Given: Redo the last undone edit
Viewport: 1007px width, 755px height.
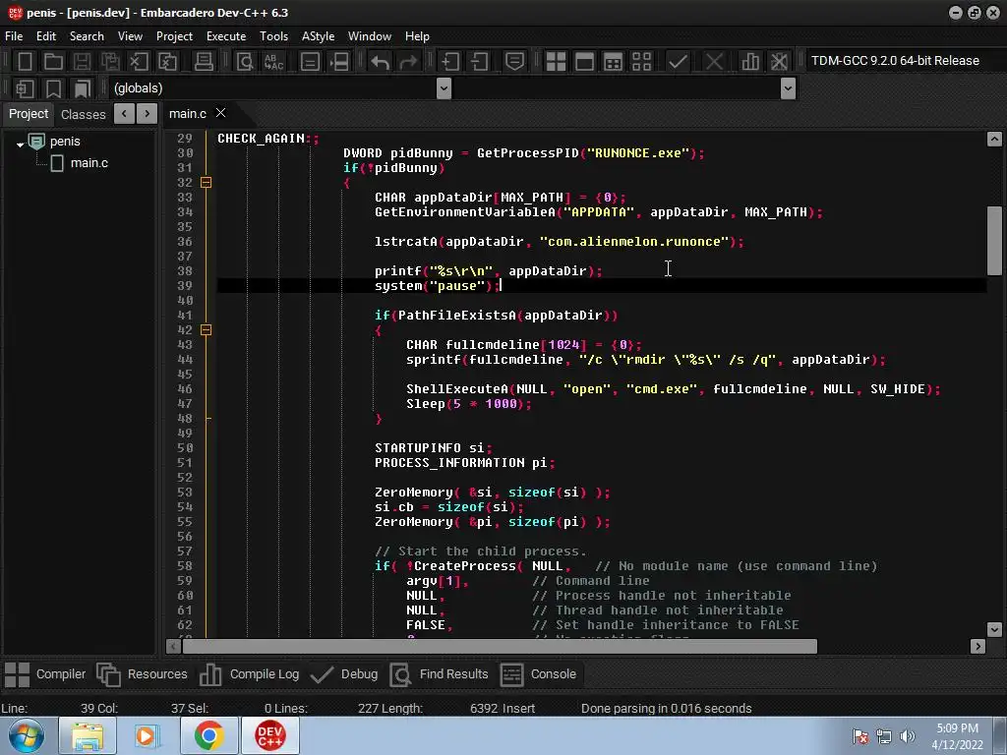Looking at the screenshot, I should 408,62.
